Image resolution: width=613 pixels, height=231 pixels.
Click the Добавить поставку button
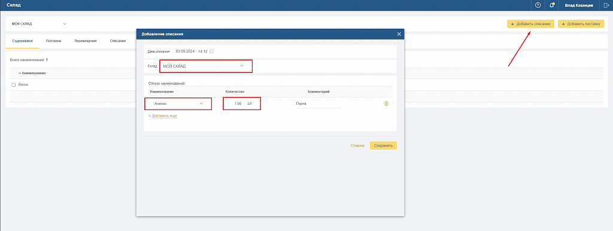[x=581, y=24]
